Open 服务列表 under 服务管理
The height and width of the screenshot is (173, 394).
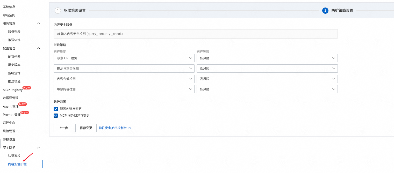click(14, 32)
